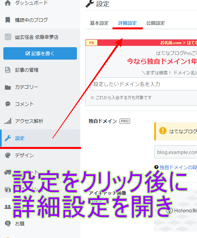Click the folder icon for カテゴリー

coord(8,87)
